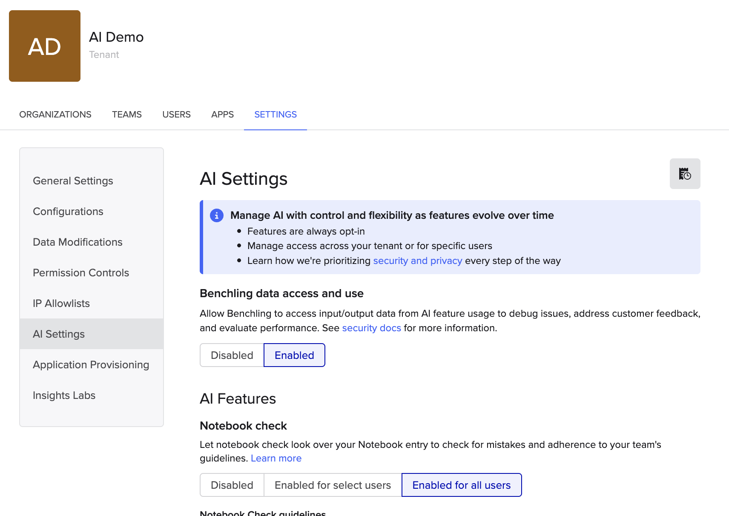
Task: Click the AD tenant avatar
Action: pos(44,46)
